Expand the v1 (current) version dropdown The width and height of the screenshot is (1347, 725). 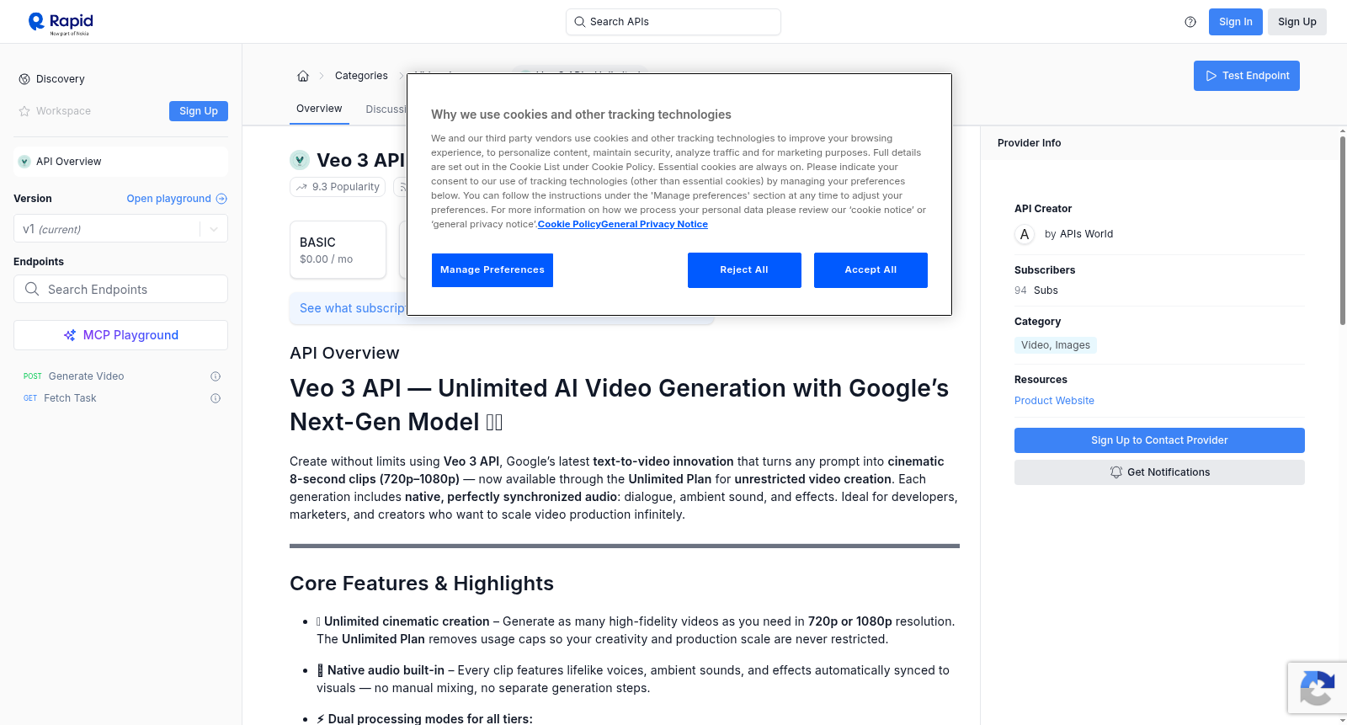tap(120, 229)
